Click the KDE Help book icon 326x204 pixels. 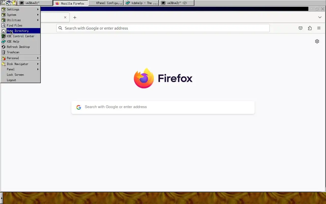click(x=4, y=42)
